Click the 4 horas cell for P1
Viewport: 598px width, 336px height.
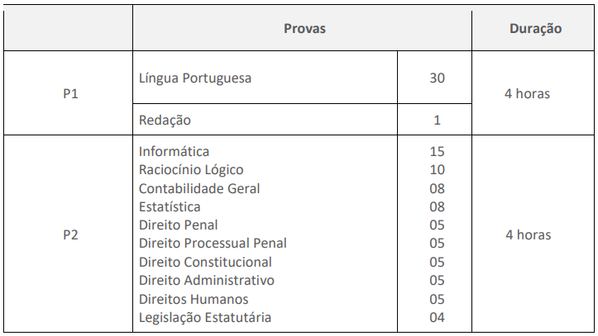point(528,94)
